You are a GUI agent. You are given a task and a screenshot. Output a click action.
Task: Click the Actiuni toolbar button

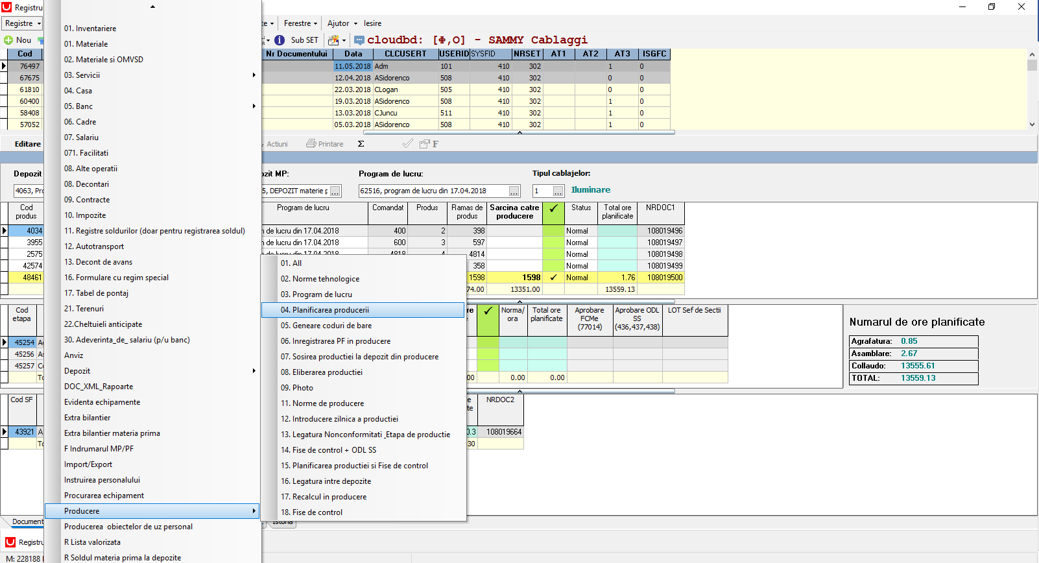click(x=277, y=144)
